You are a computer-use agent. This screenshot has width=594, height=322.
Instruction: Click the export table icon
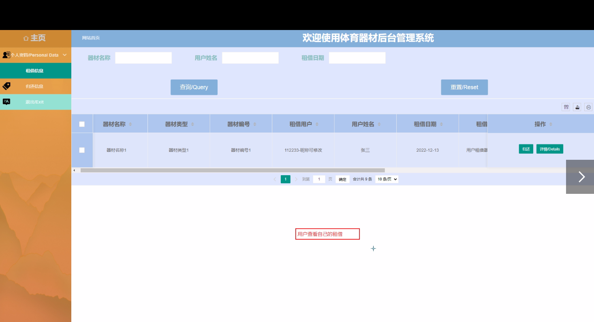(x=577, y=107)
